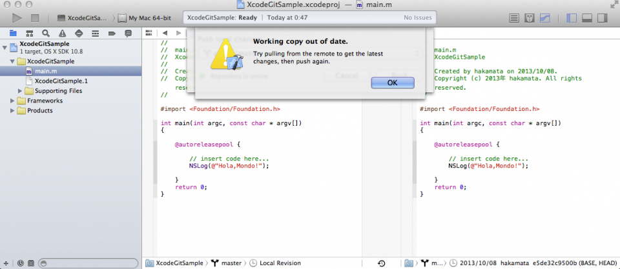
Task: Click the Run (play) button
Action: click(x=17, y=17)
